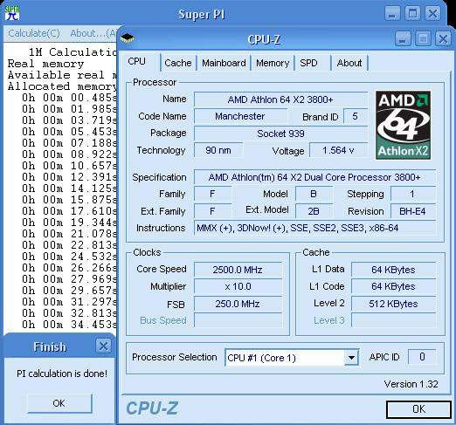Click the Voltage value 1.564 v

pos(338,150)
